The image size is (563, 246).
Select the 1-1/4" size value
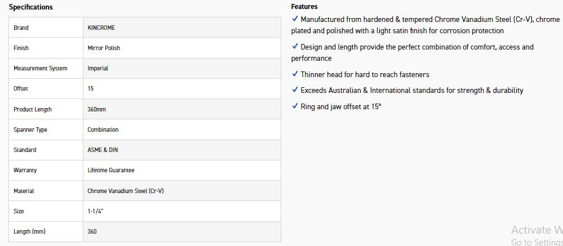95,211
